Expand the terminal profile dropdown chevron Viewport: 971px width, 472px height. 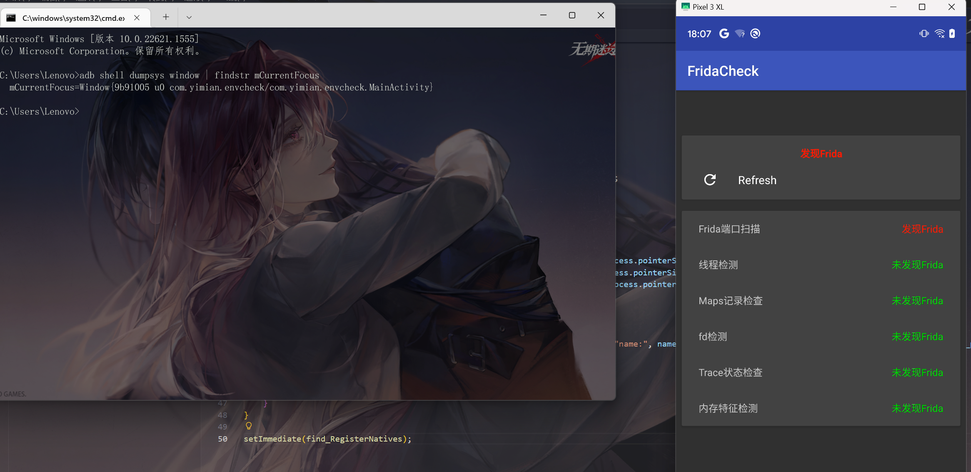pos(189,17)
